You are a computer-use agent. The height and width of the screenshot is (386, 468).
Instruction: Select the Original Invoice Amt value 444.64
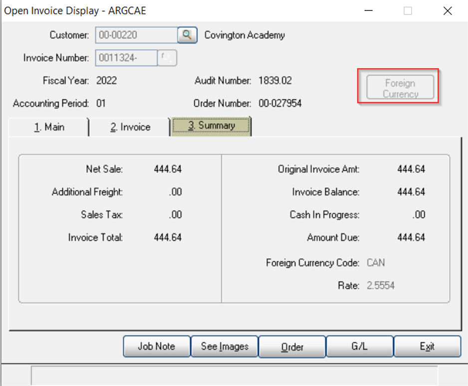(411, 169)
